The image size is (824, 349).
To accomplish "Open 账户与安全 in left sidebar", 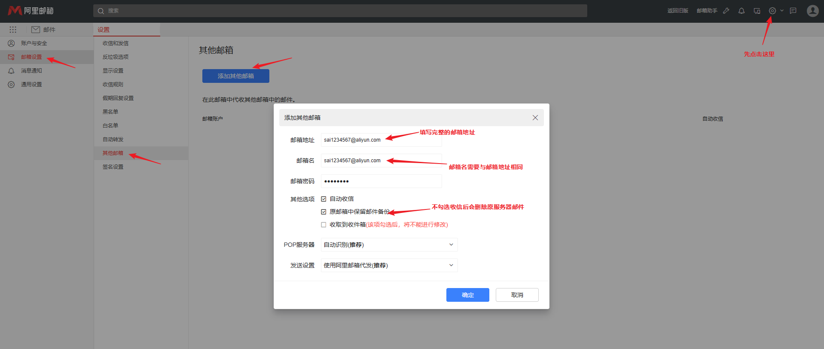I will pyautogui.click(x=34, y=43).
